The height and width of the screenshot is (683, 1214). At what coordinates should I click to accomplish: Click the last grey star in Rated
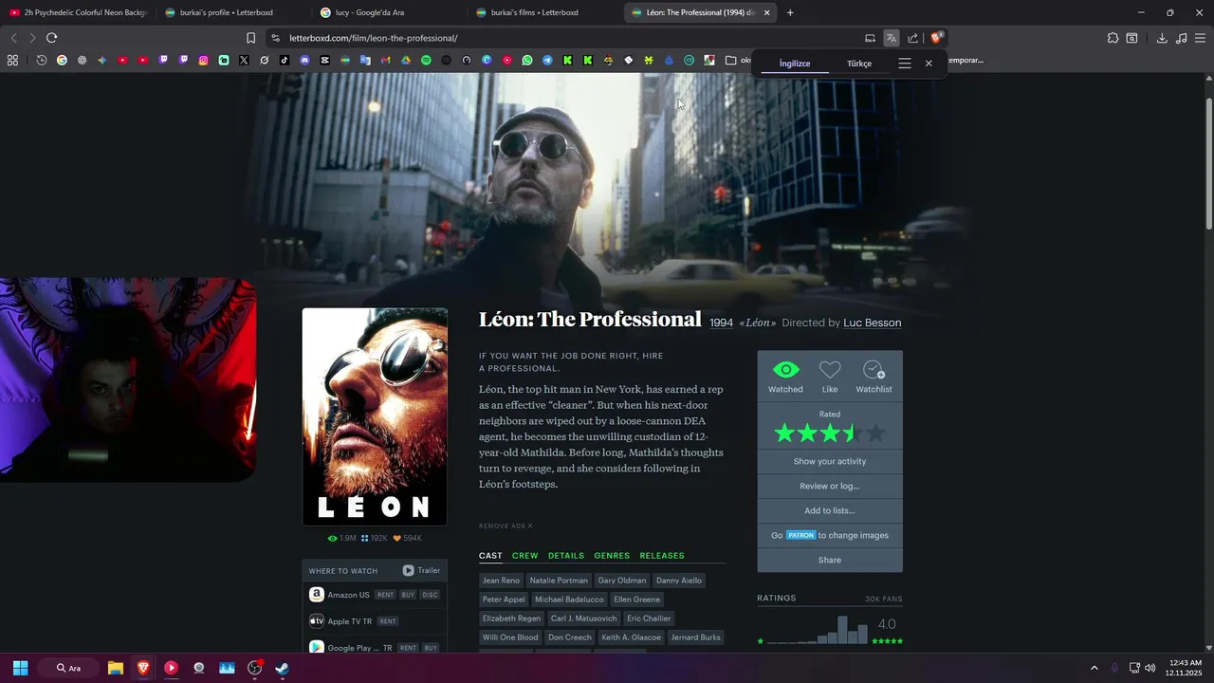click(x=875, y=434)
